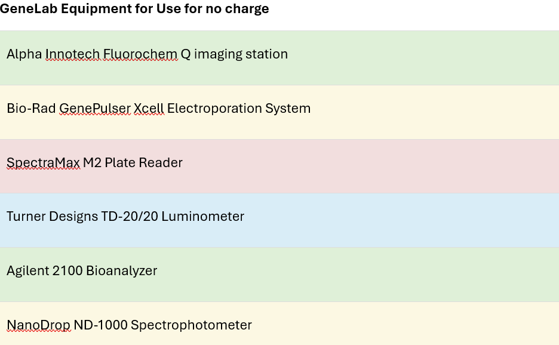This screenshot has width=559, height=345.
Task: Click the underlined word 'GenePulser'
Action: 94,109
